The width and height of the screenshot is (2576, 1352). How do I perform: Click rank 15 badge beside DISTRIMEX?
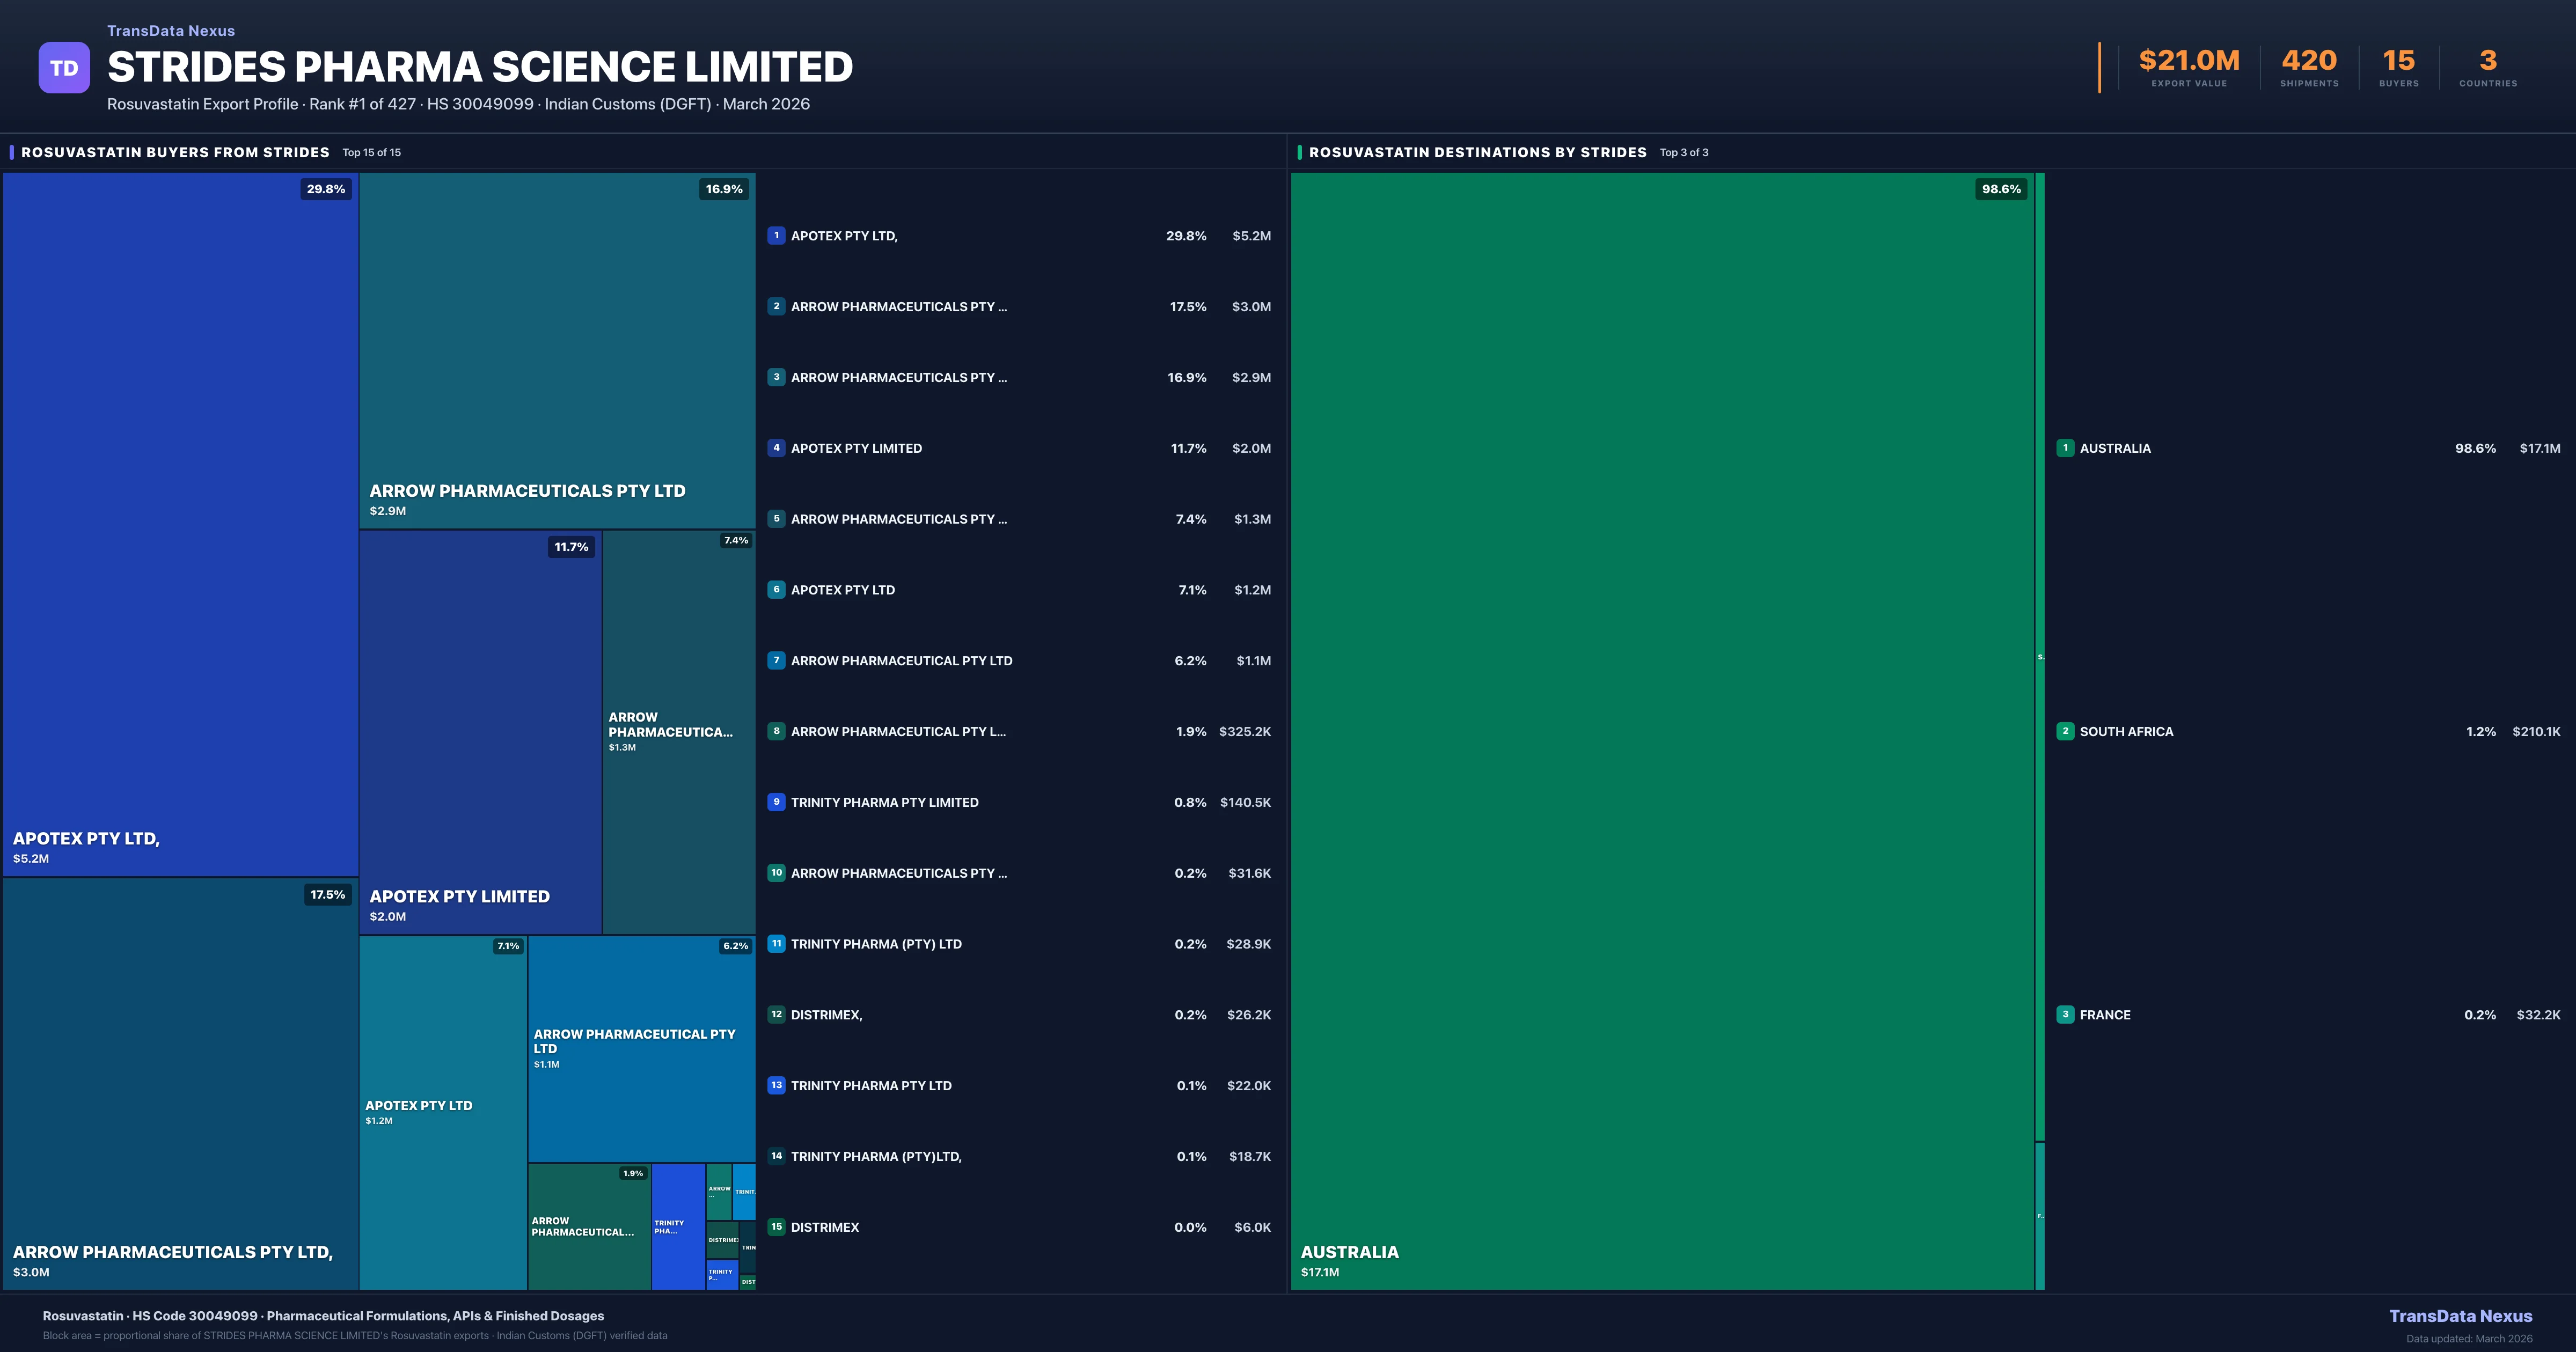point(776,1227)
